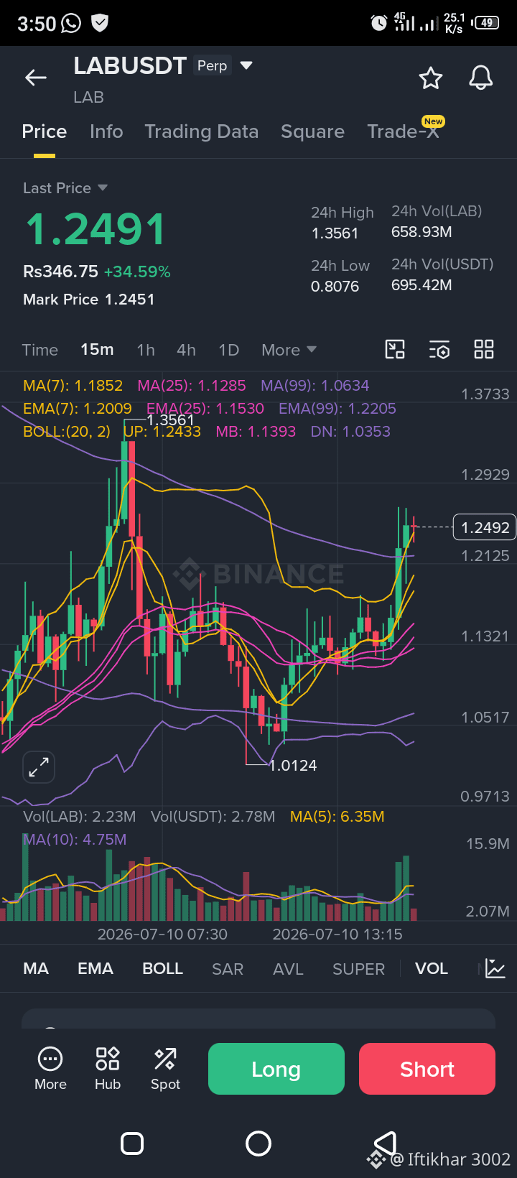Open the Trade-X tab
This screenshot has height=1178, width=517.
[x=404, y=131]
